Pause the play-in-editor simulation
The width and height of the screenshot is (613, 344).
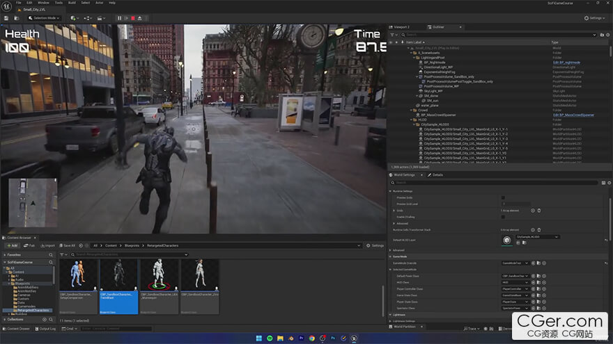tap(119, 18)
